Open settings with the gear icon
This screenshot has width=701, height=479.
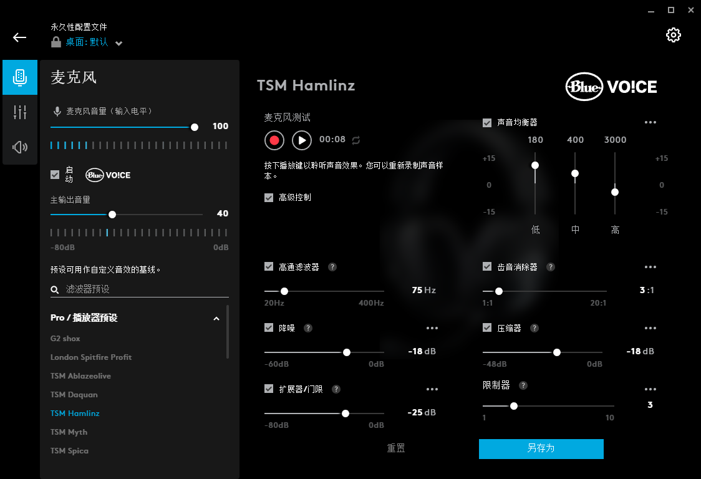point(674,35)
